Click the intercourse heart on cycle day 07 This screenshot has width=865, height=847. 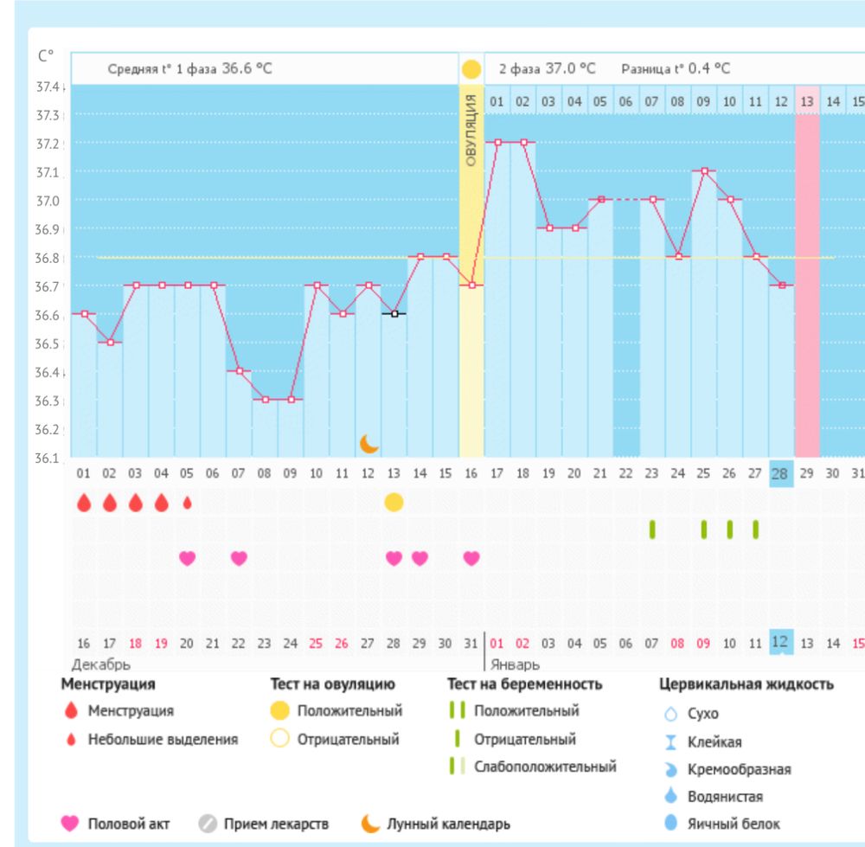tap(239, 558)
